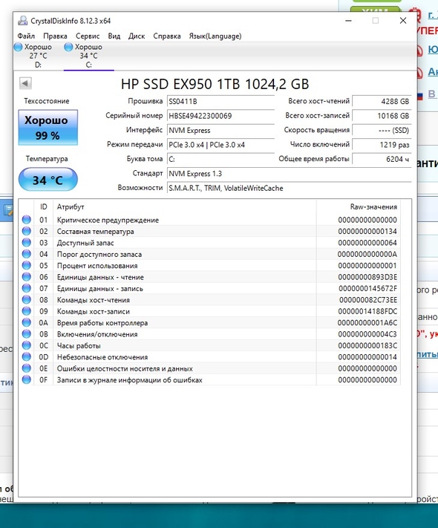Click the Интерфейс field NVM Express
The width and height of the screenshot is (438, 528).
220,130
